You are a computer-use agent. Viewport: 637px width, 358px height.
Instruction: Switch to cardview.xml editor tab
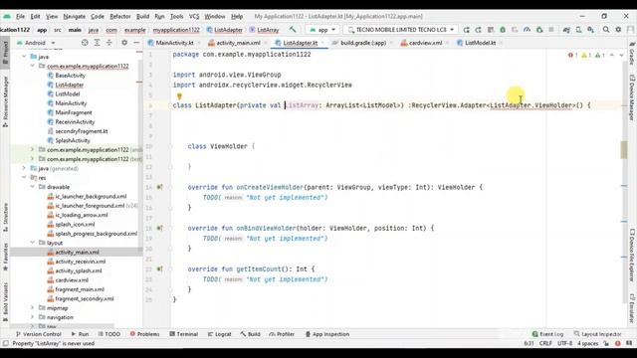(x=425, y=43)
